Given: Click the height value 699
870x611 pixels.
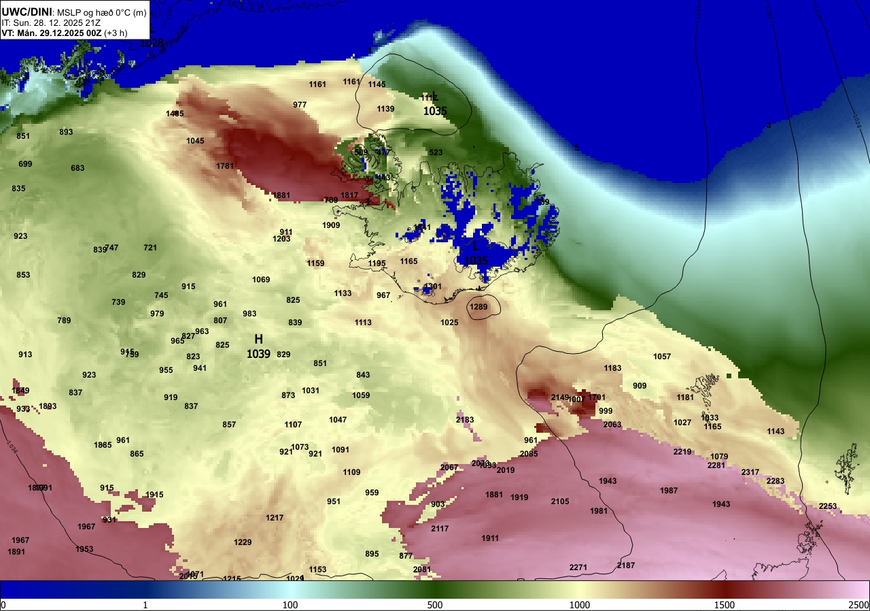Looking at the screenshot, I should [25, 164].
